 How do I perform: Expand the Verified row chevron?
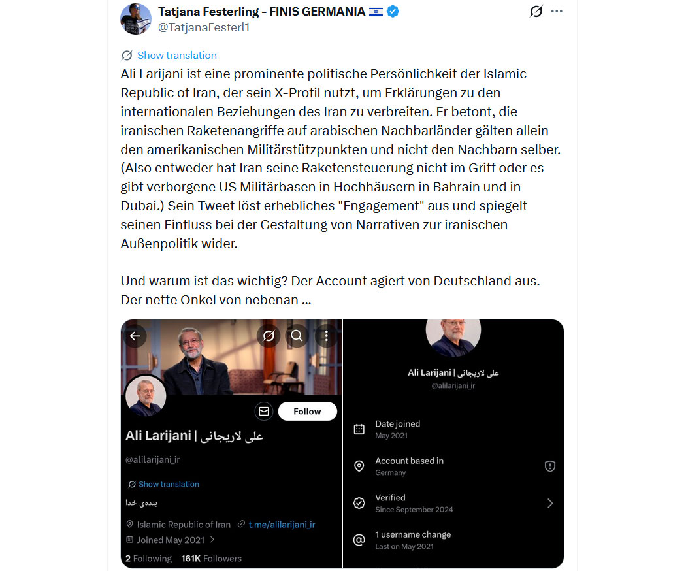point(550,503)
